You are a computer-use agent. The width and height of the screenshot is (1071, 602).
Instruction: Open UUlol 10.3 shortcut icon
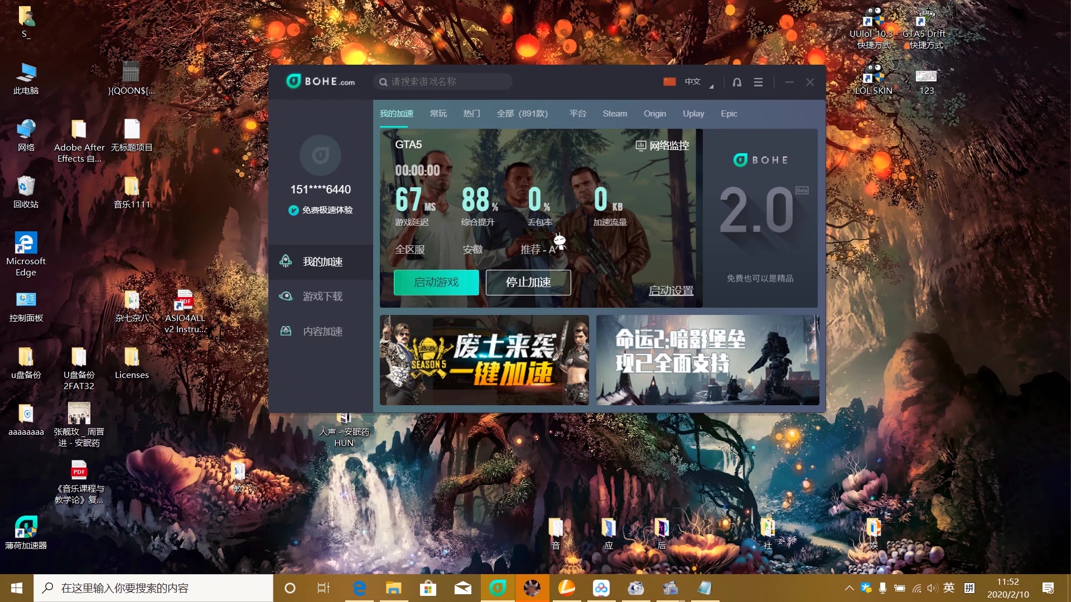click(x=874, y=28)
